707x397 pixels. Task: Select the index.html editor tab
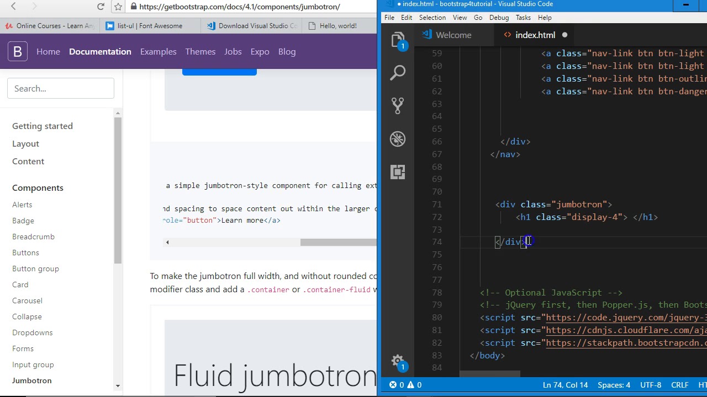(x=535, y=35)
